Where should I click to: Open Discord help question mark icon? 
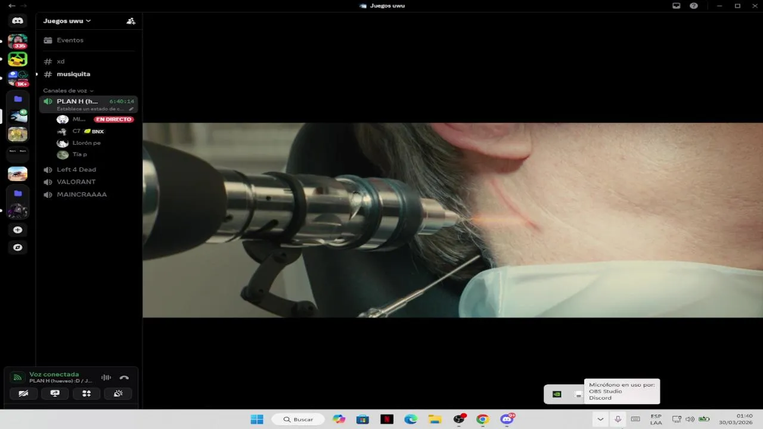(x=694, y=6)
